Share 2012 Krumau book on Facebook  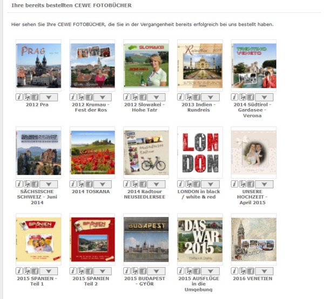click(x=89, y=97)
